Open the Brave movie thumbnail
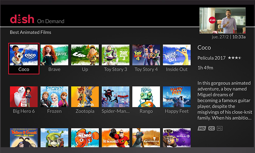The height and width of the screenshot is (153, 255). (x=54, y=55)
